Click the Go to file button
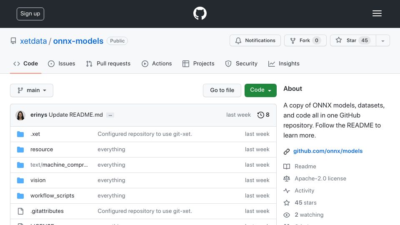 coord(222,90)
